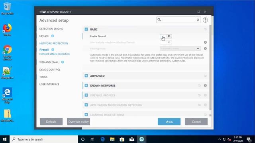Click the taskbar clock and date
The width and height of the screenshot is (255, 143).
238,139
